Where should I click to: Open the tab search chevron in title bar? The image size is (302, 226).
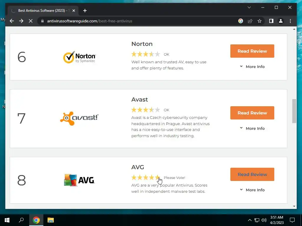tap(249, 7)
